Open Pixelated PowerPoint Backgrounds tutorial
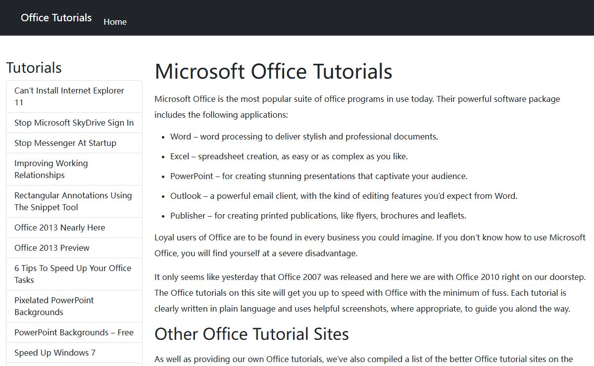Image resolution: width=594 pixels, height=366 pixels. coord(74,306)
